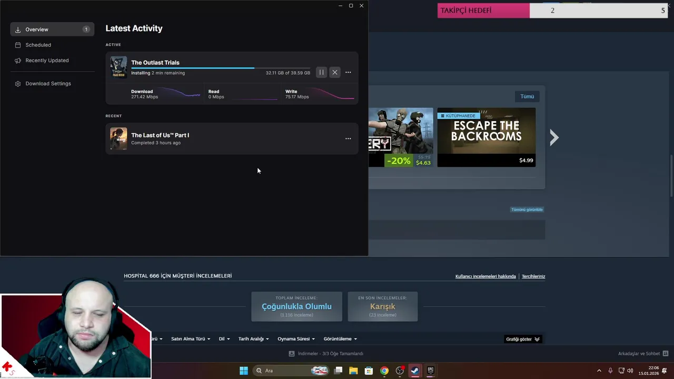
Task: Open Arkadaşlar ve Sohbet friends panel
Action: [643, 354]
